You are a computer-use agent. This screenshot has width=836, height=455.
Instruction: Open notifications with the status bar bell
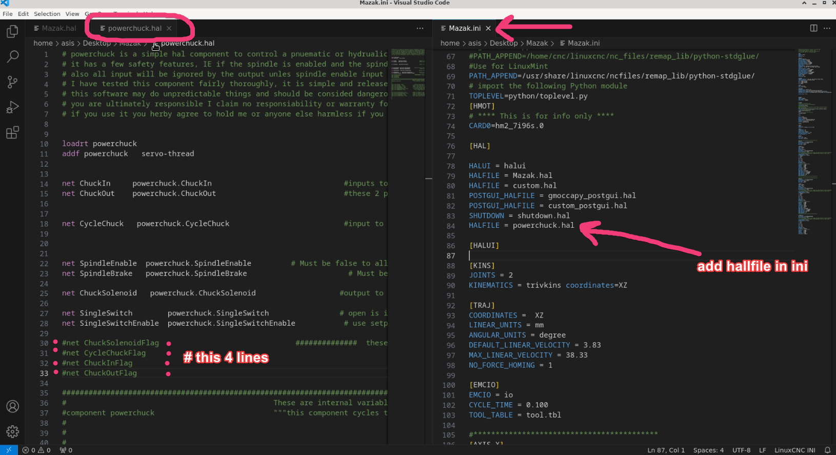tap(827, 450)
